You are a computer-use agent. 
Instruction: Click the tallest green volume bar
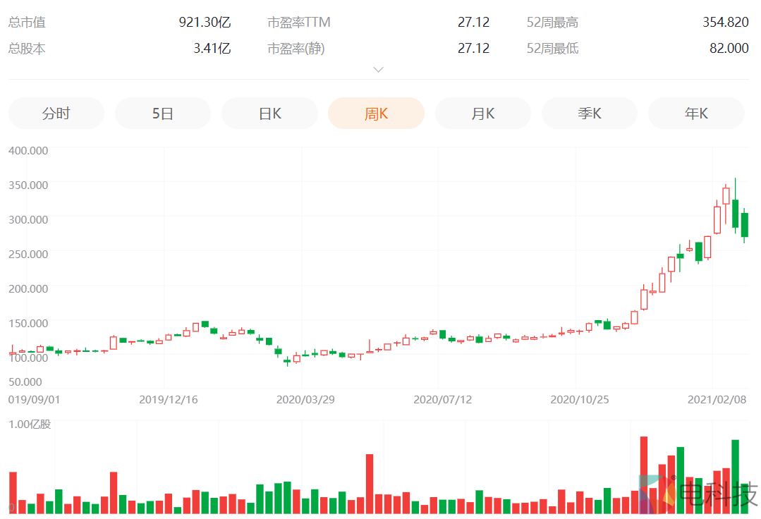736,476
